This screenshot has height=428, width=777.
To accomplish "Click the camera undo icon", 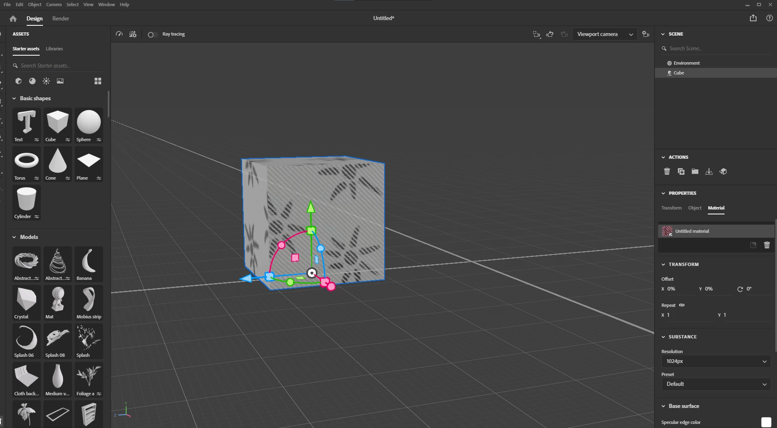I will 550,34.
